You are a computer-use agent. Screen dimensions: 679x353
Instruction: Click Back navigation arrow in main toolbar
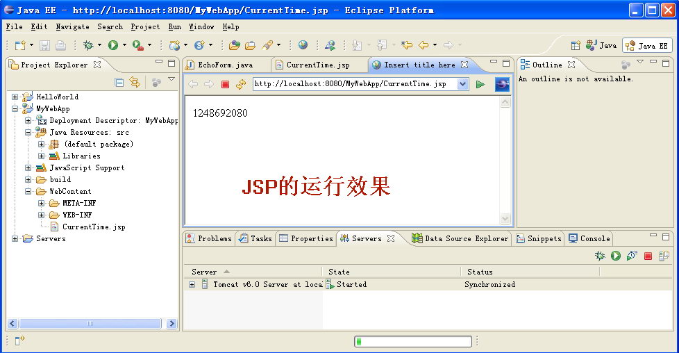click(x=424, y=45)
